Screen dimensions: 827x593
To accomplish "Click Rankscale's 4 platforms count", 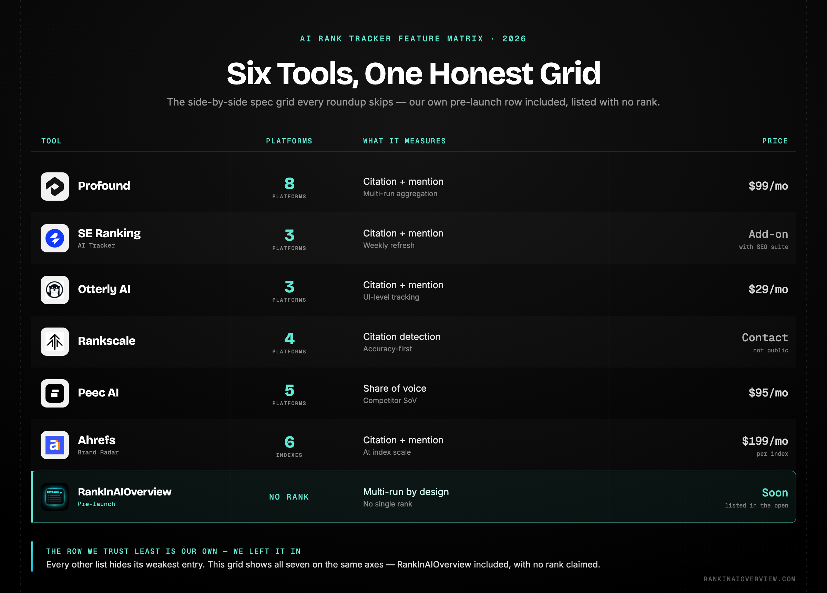I will point(289,339).
